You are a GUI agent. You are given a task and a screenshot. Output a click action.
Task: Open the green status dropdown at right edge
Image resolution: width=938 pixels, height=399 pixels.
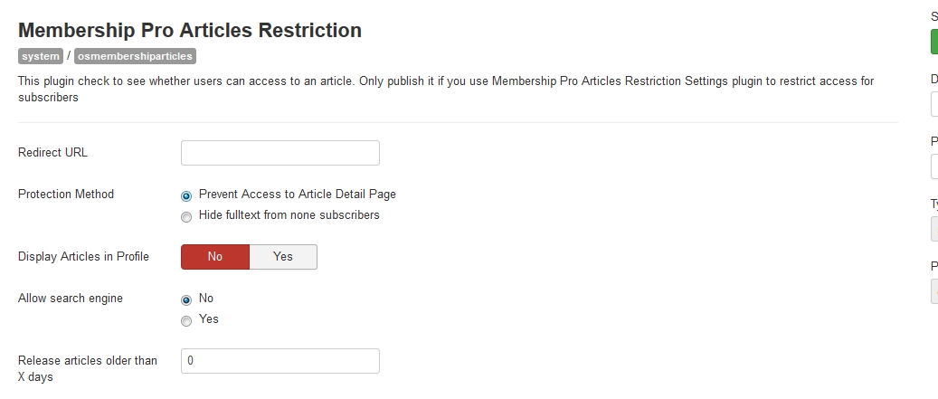point(934,42)
